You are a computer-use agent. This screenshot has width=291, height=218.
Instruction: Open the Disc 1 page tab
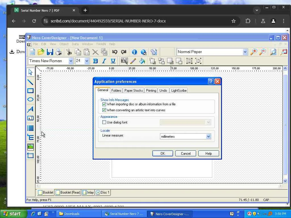pyautogui.click(x=103, y=192)
